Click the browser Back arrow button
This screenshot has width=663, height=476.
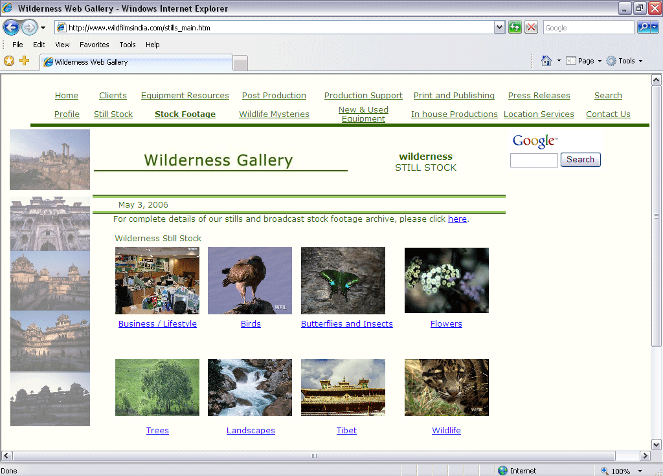(12, 27)
